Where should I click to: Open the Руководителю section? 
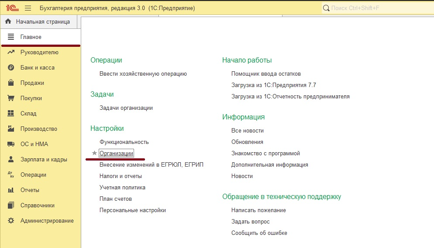click(x=41, y=52)
